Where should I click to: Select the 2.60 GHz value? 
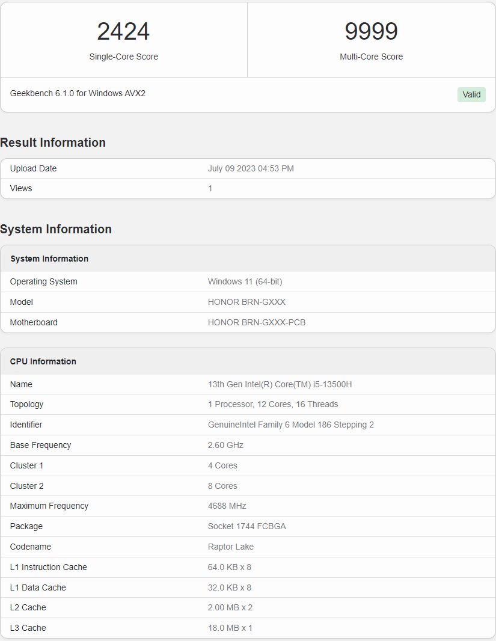click(225, 445)
